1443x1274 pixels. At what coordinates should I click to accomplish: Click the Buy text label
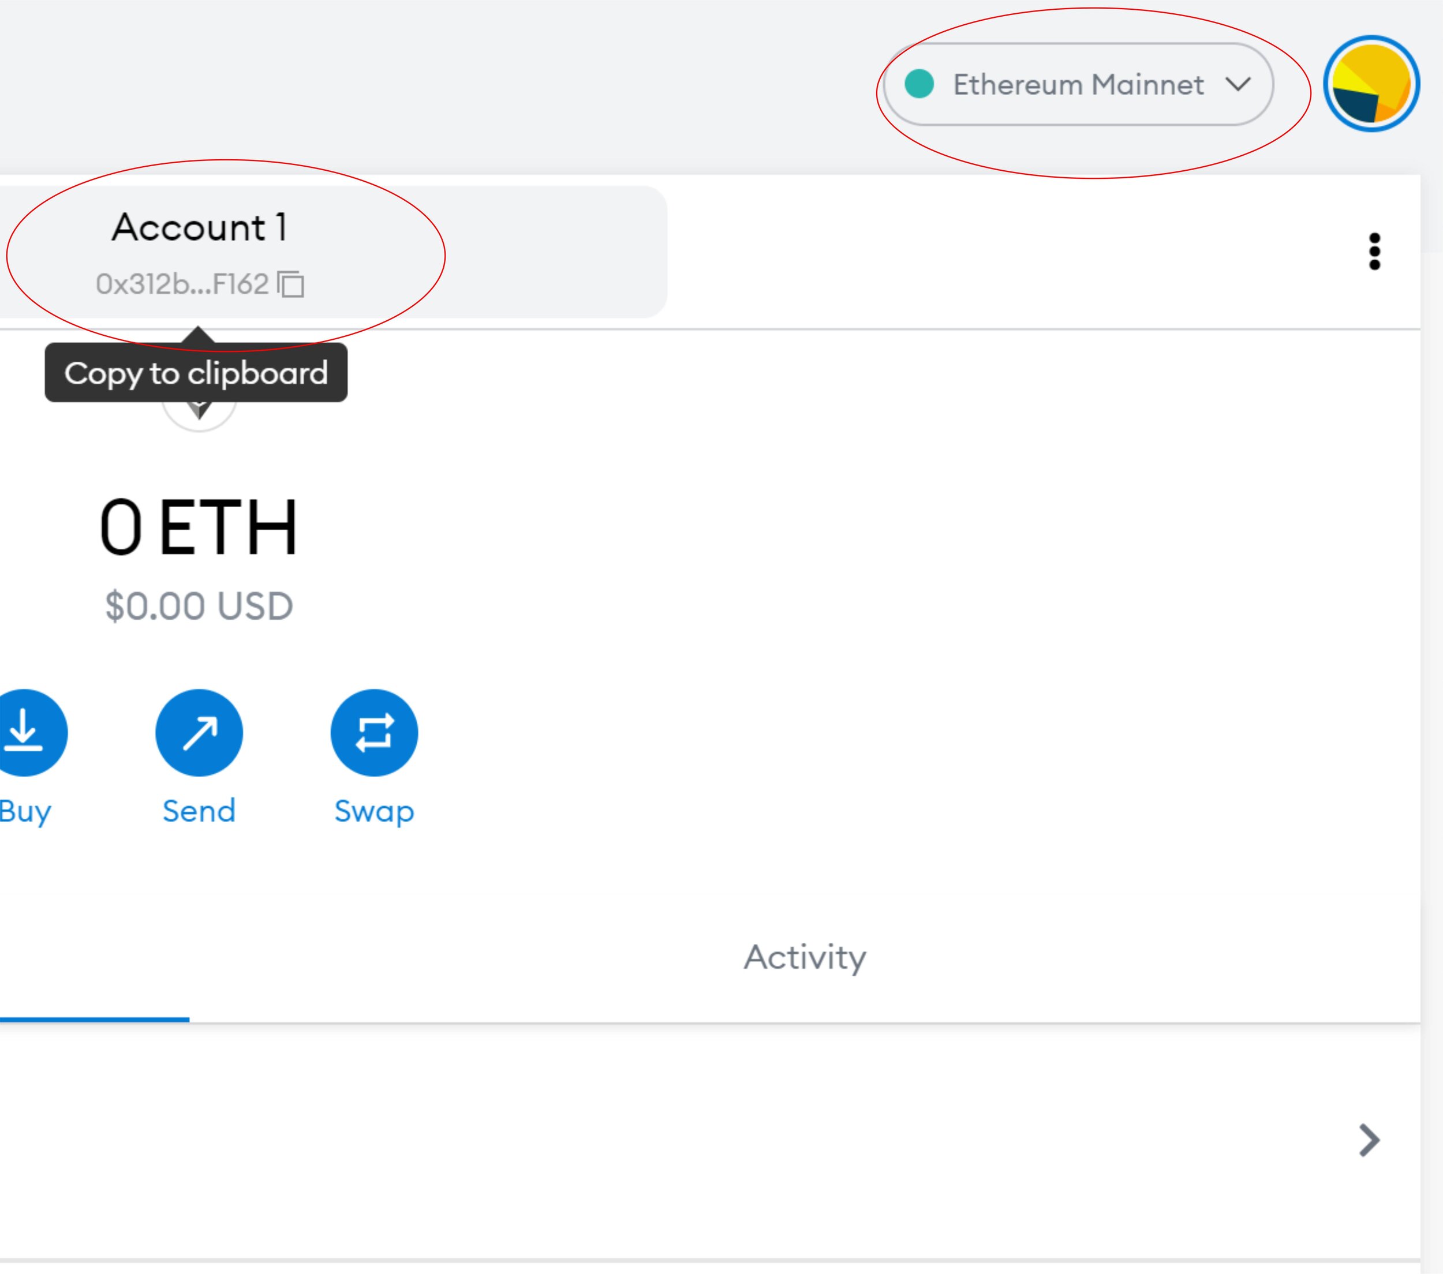25,811
